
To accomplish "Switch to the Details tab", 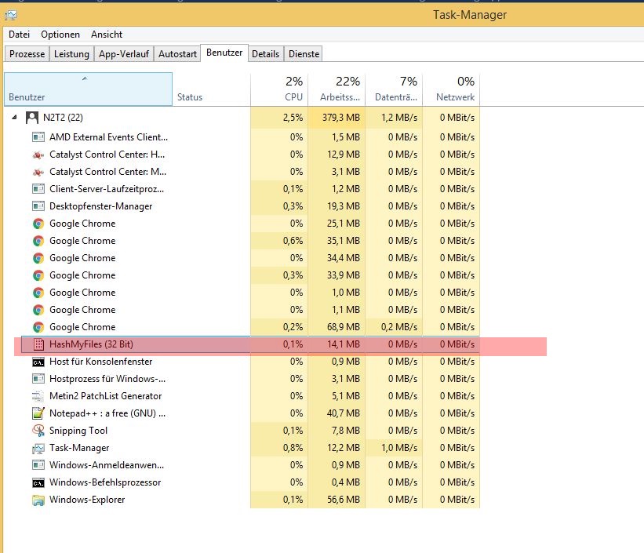I will click(x=265, y=54).
